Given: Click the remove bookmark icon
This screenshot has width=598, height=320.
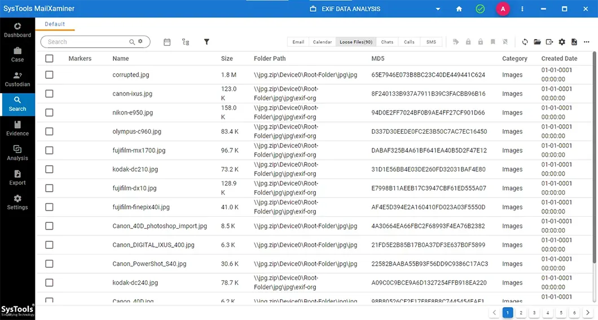Looking at the screenshot, I should [505, 42].
